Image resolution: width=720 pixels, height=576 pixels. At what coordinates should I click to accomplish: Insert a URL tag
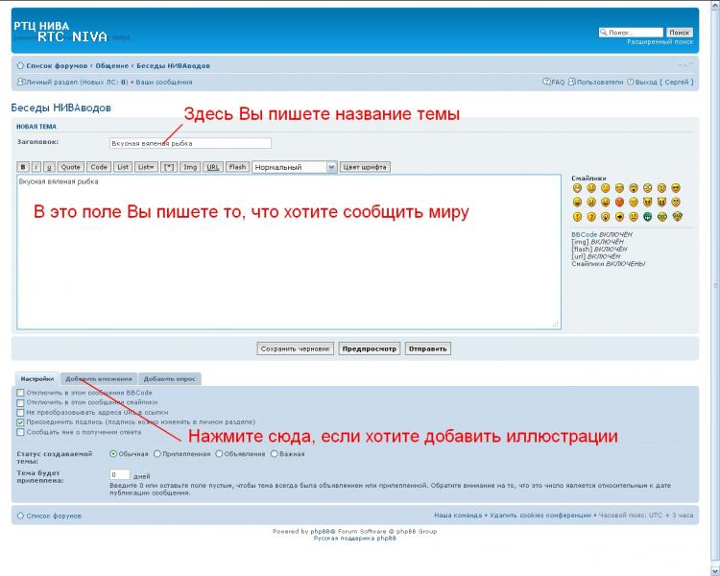(212, 167)
